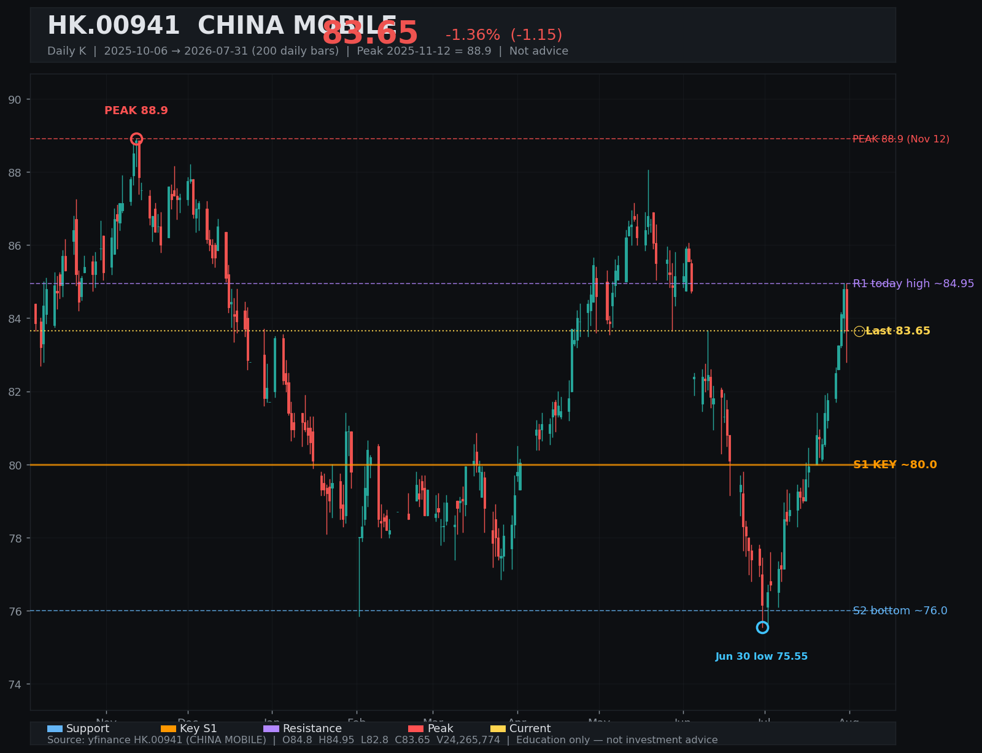
Task: Click the yellow Current legend swatch
Action: coord(498,729)
